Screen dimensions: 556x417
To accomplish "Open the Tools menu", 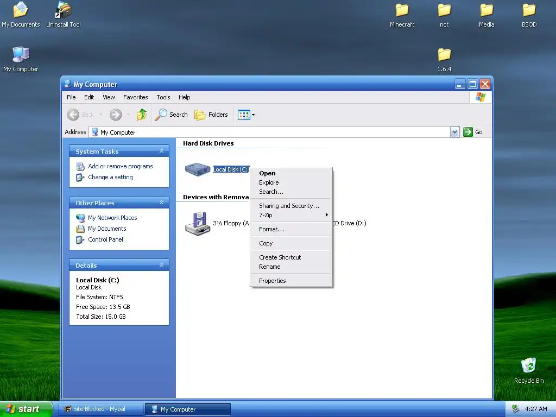I will tap(163, 97).
